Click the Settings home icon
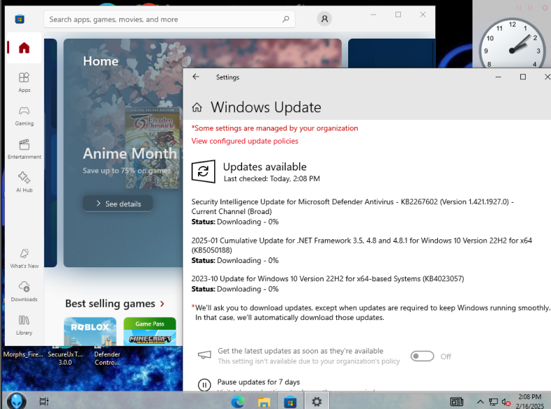 click(x=197, y=107)
